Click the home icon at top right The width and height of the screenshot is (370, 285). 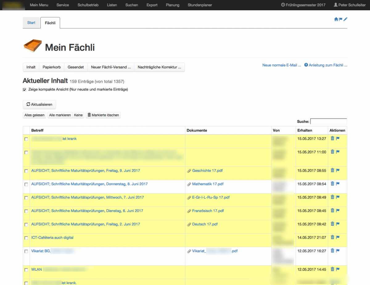(x=336, y=19)
